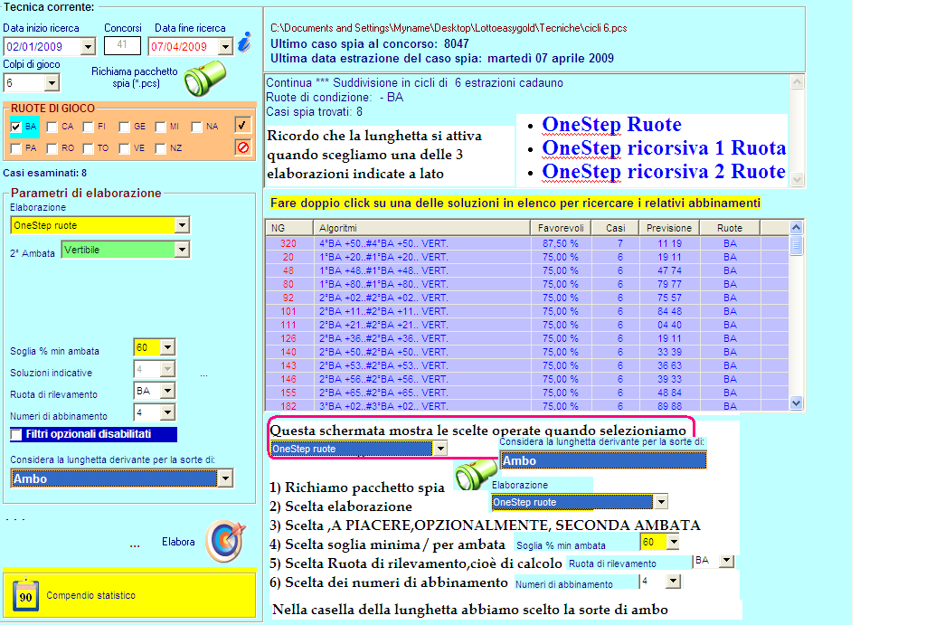The width and height of the screenshot is (926, 625).
Task: Open the Numeri di abbinamento dropdown
Action: coord(167,412)
